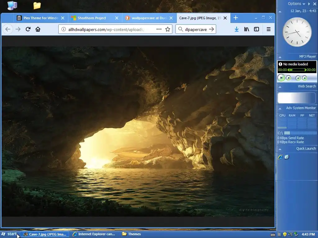Toggle the browser sidebar view
This screenshot has width=318, height=238.
pos(256,29)
